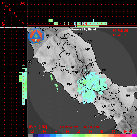Click the SI city label
Image resolution: width=137 pixels, height=137 pixels.
point(48,47)
